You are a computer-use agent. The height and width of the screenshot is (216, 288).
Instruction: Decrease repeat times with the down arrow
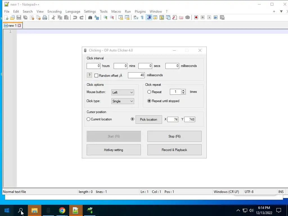[x=183, y=93]
